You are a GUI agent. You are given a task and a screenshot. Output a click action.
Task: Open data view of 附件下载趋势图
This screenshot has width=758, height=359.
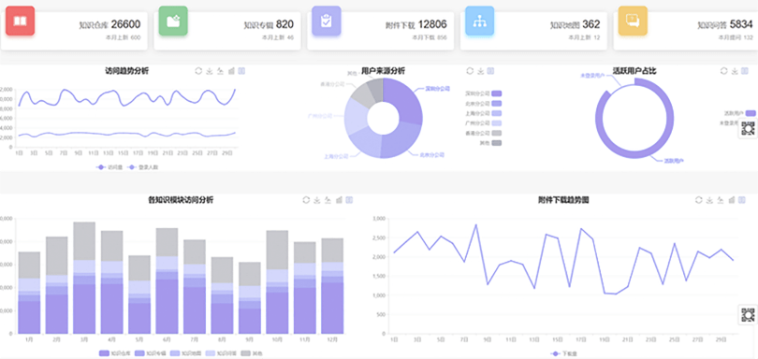742,199
